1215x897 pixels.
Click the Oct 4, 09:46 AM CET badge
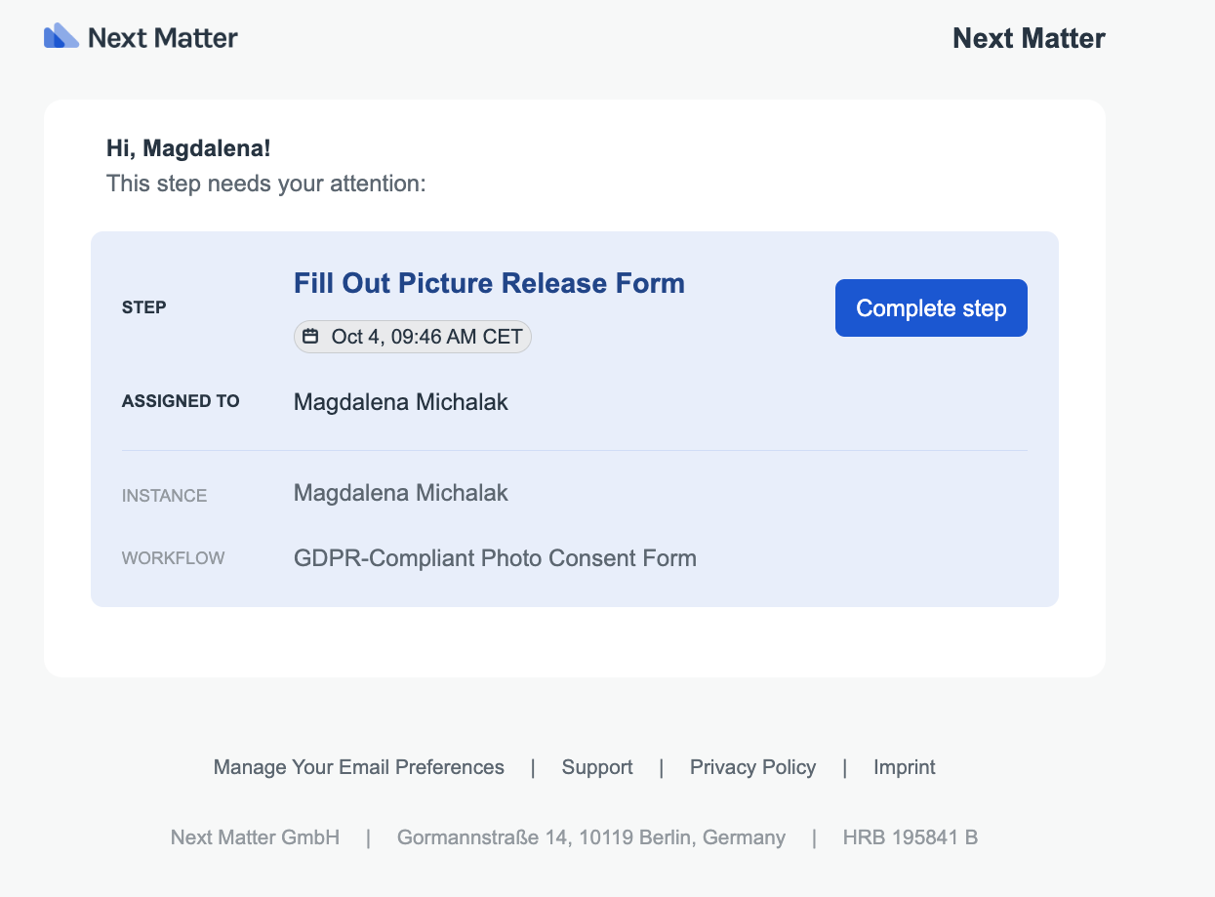(x=413, y=337)
